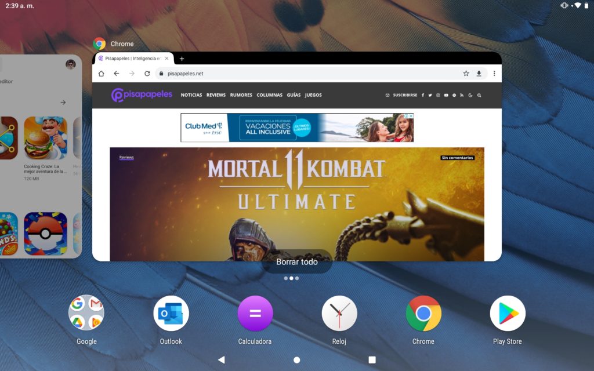Open the Play Store app
594x371 pixels.
click(x=507, y=314)
